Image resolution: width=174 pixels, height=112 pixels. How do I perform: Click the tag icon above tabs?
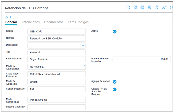(7, 17)
